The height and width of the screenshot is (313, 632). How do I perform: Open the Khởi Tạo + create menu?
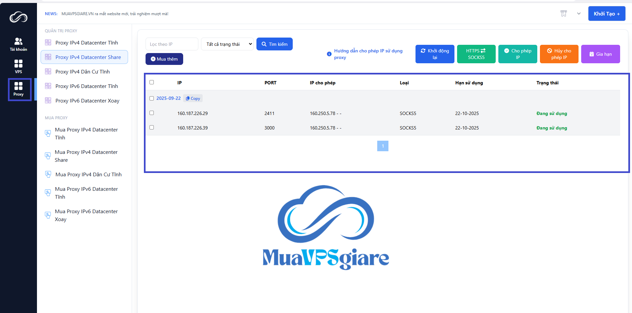[607, 14]
